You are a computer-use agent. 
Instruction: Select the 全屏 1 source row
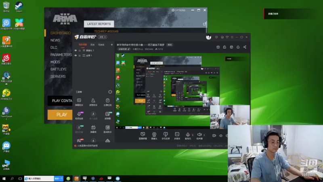point(94,55)
